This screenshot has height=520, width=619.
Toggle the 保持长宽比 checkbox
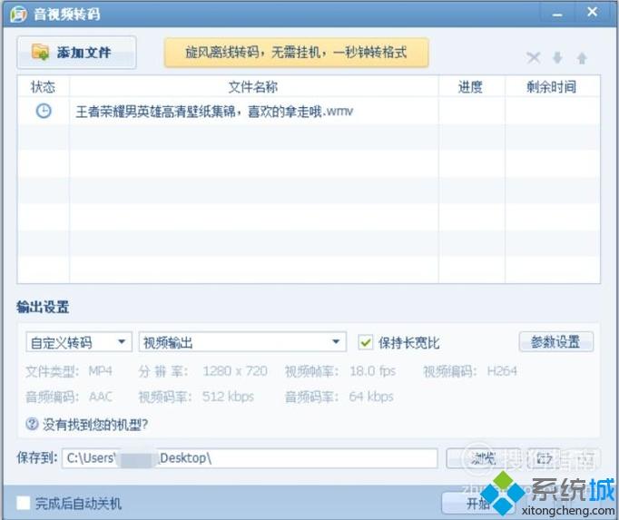[x=366, y=342]
